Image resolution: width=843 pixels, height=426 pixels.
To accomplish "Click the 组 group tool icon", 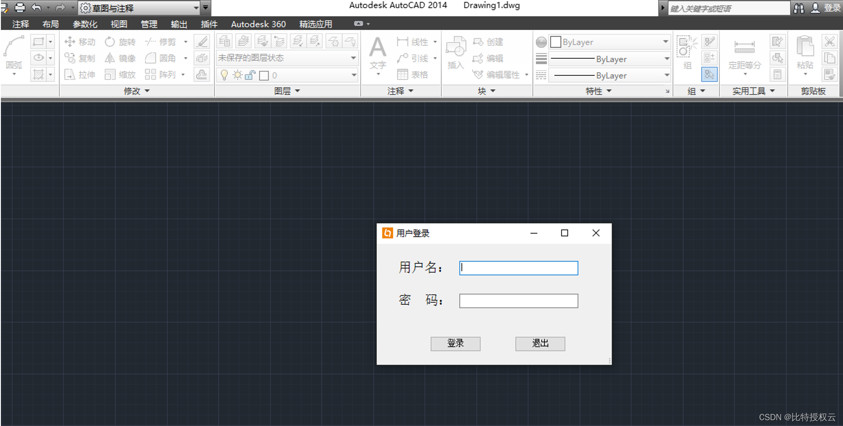I will click(687, 53).
